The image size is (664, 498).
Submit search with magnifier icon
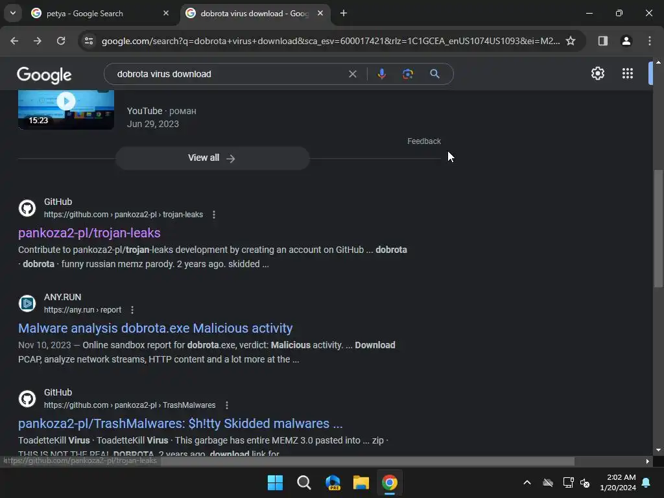(434, 74)
